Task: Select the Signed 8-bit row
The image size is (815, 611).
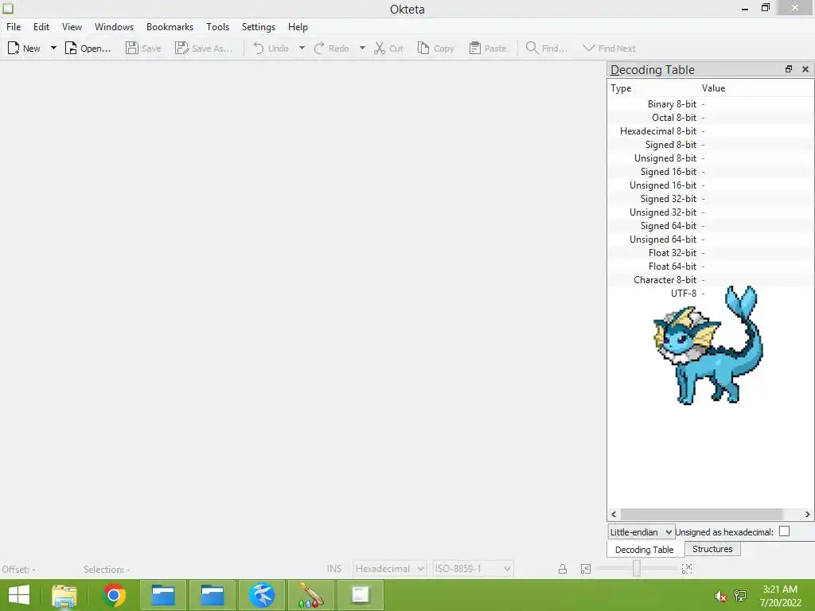Action: pos(710,145)
